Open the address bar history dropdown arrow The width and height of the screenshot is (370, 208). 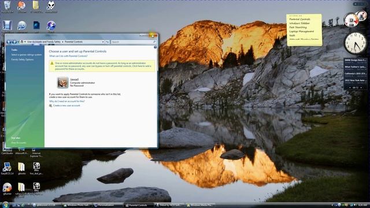coord(103,42)
